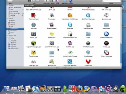The width and height of the screenshot is (126, 94).
Task: Switch to Cover Flow view in the toolbar
Action: pyautogui.click(x=38, y=1)
